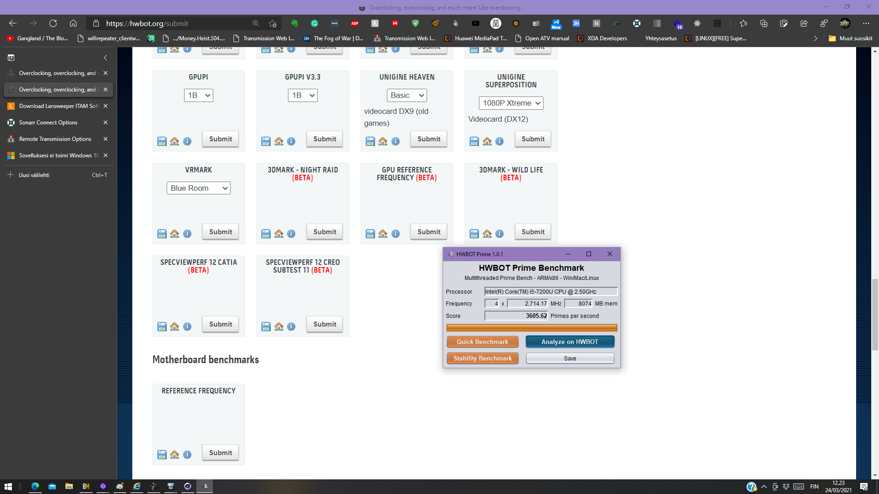Click the home icon in the GPUPI V3.3 card
This screenshot has height=494, width=879.
click(x=279, y=141)
